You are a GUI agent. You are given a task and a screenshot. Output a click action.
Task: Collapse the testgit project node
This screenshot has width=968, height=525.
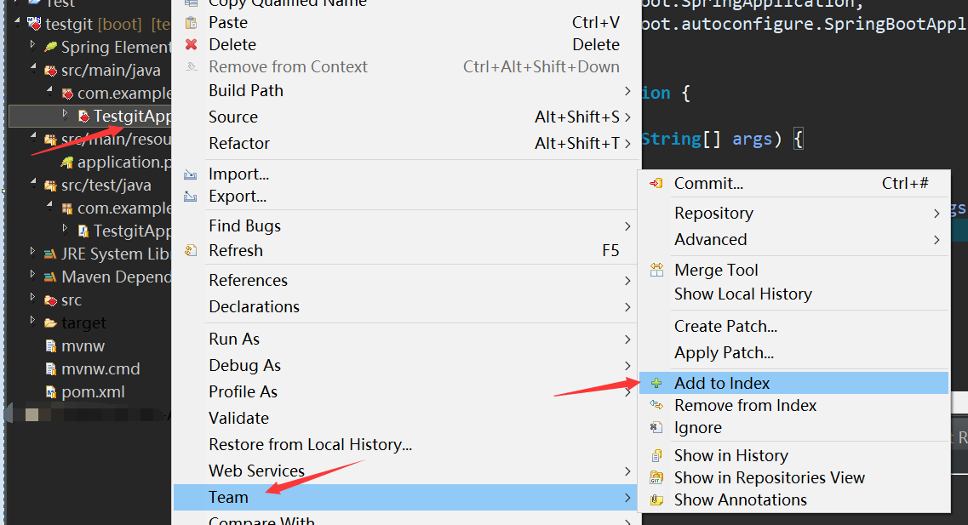tap(17, 21)
